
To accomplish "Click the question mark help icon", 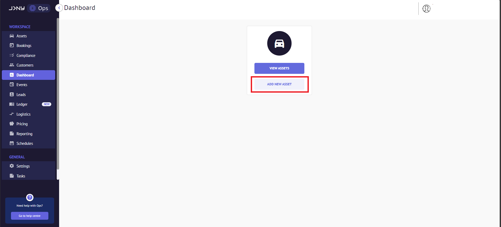I will pos(30,197).
